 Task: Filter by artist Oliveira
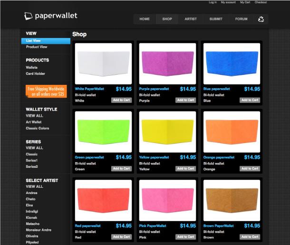point(32,236)
